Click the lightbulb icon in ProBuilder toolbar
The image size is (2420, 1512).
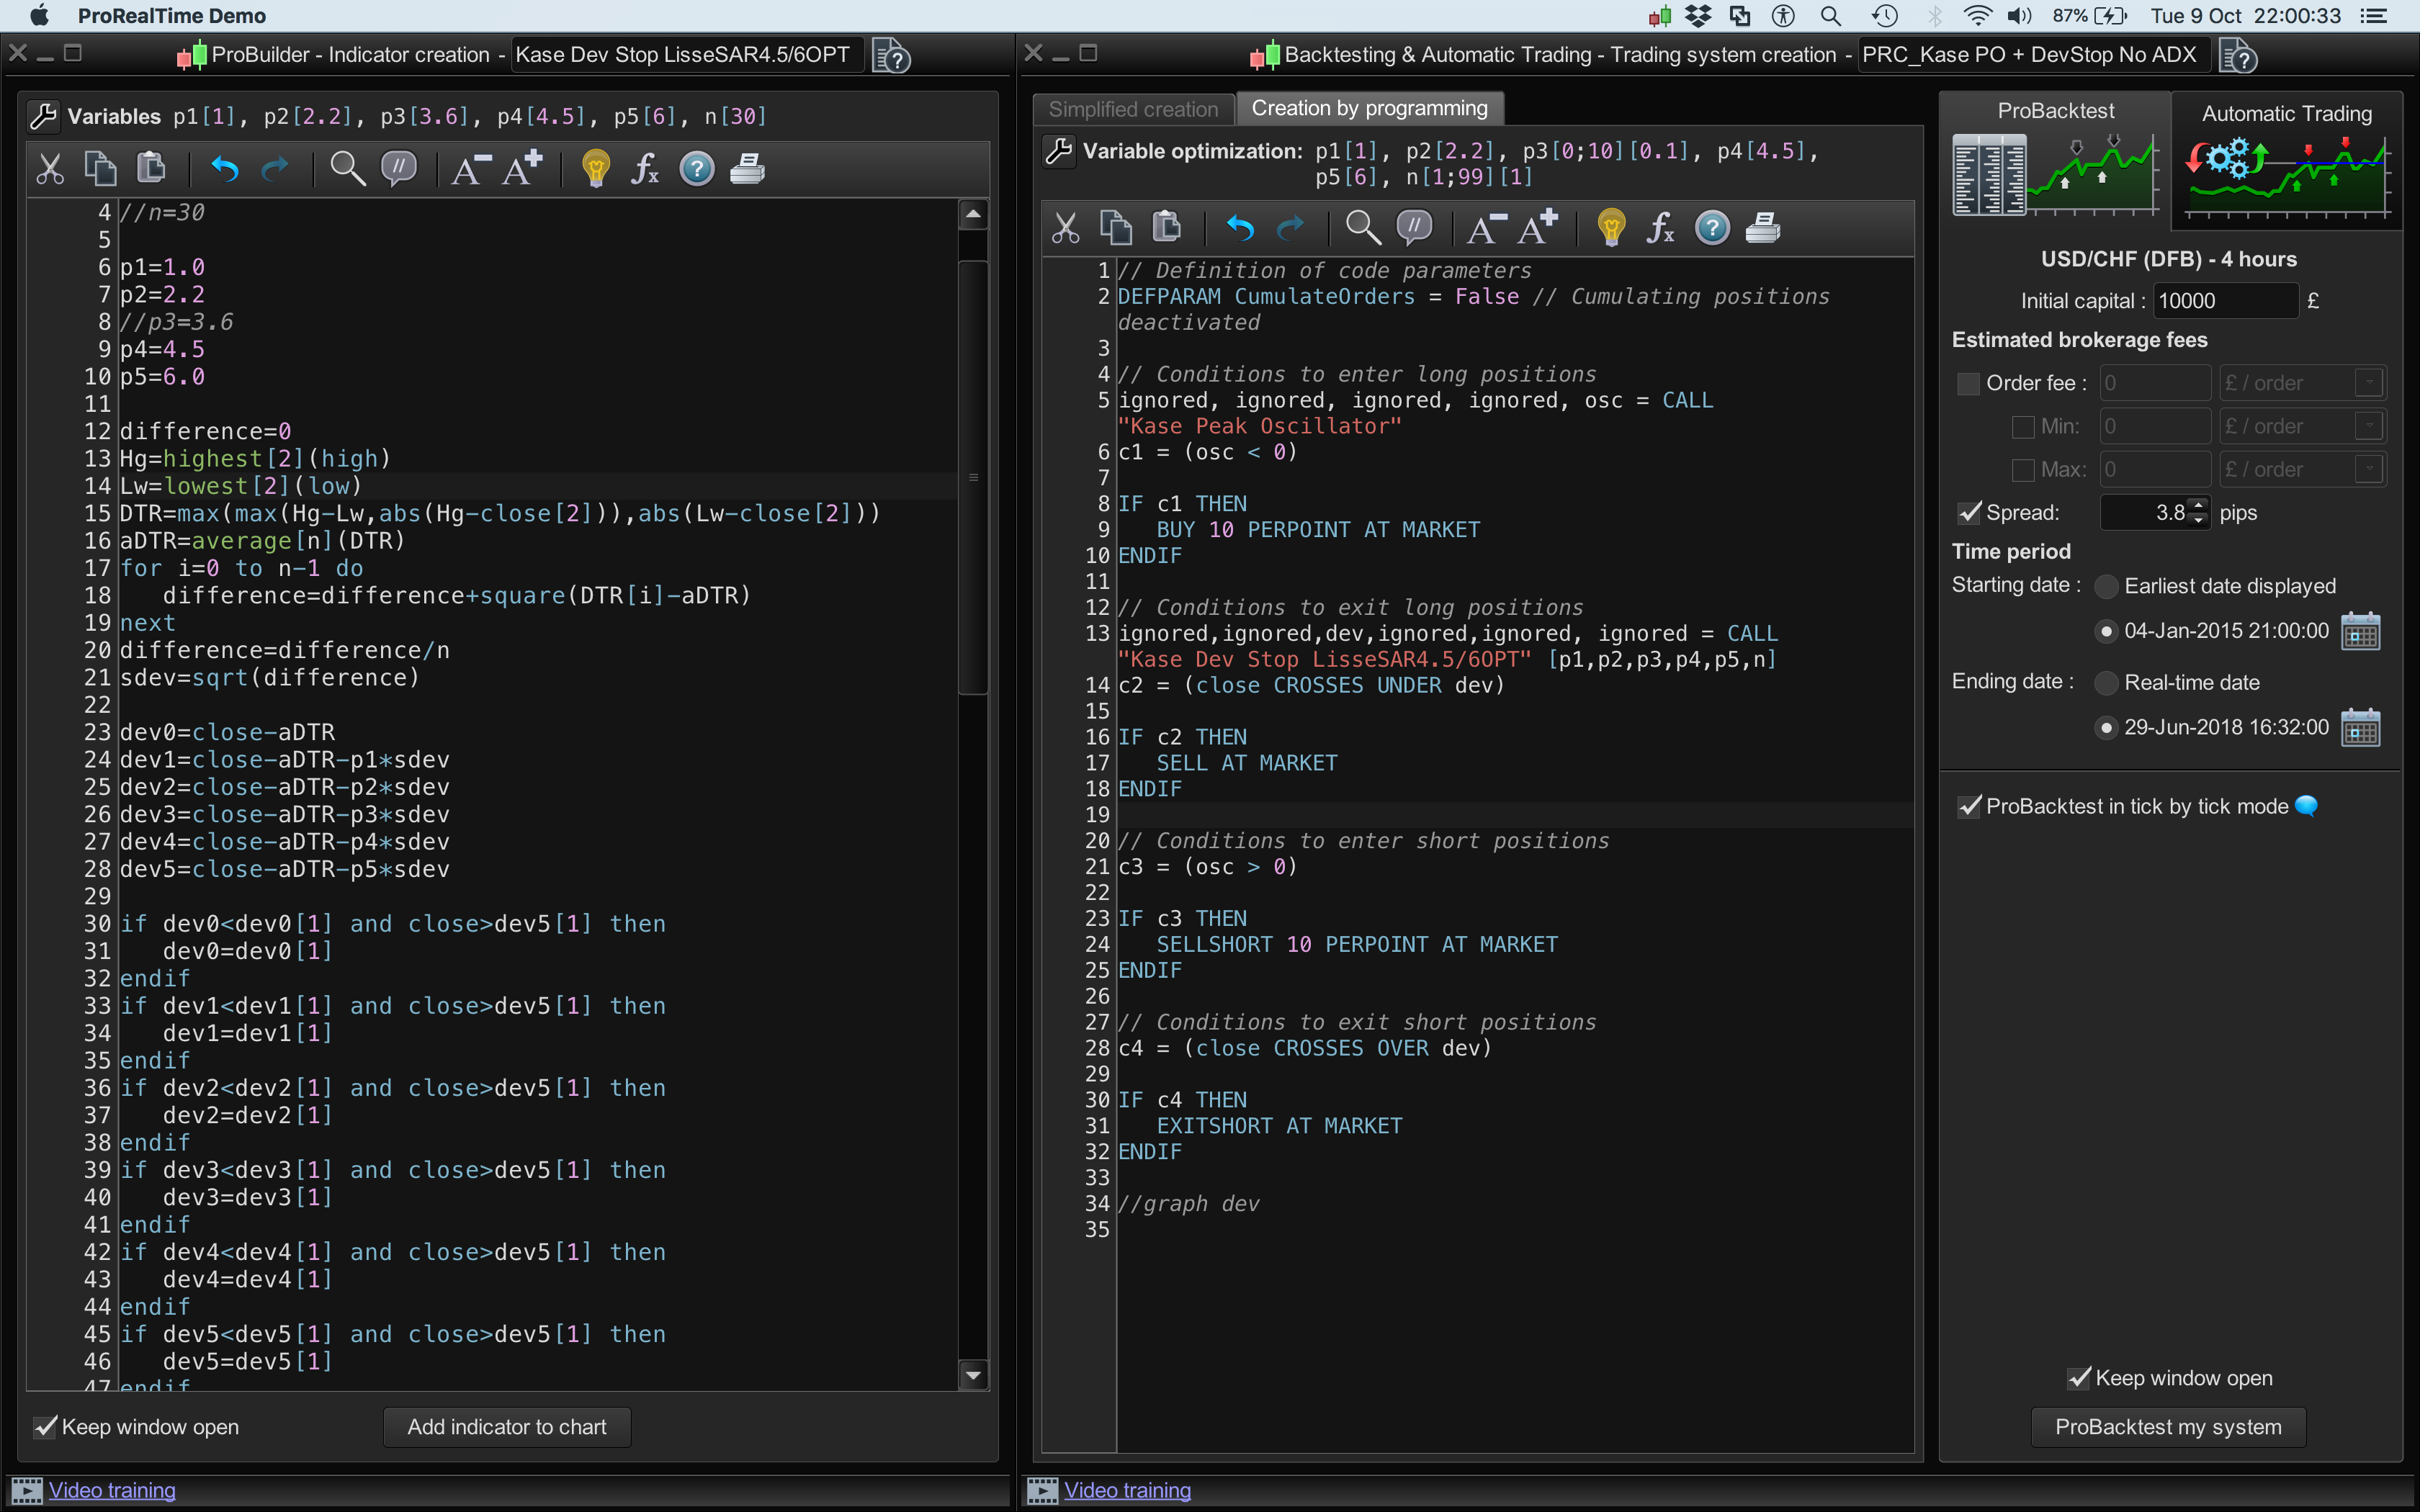click(x=596, y=168)
